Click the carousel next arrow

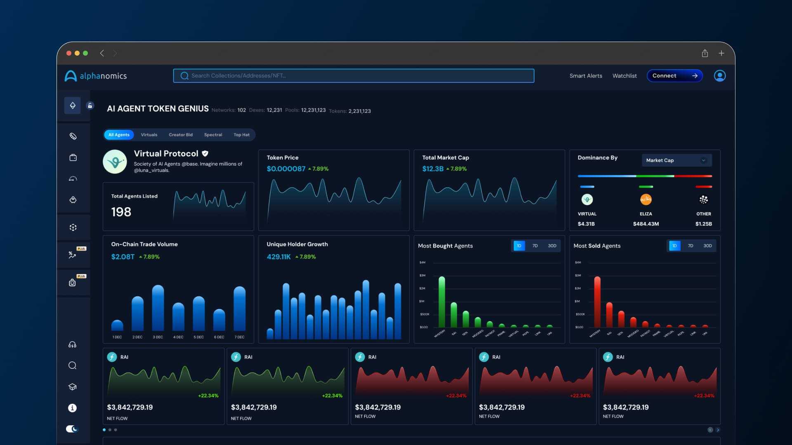click(x=718, y=430)
